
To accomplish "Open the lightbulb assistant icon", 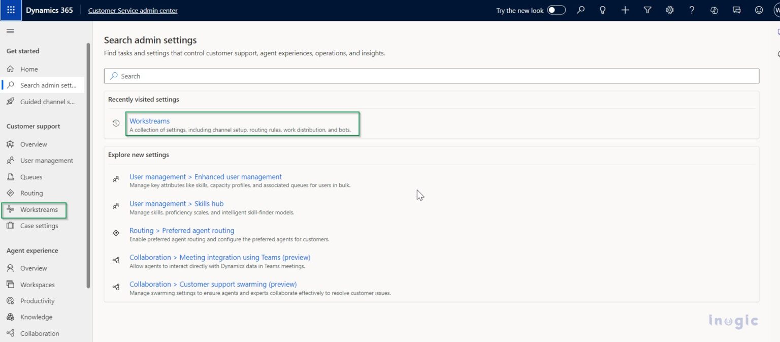I will [603, 10].
